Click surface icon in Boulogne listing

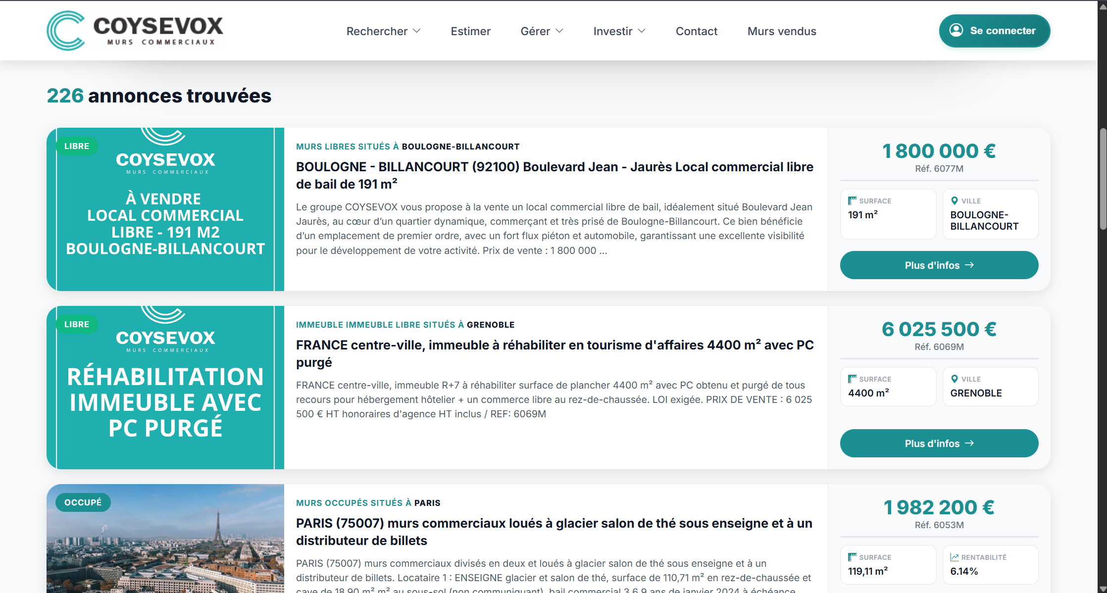[852, 200]
